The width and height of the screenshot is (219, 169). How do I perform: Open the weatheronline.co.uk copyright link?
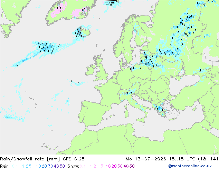coord(190,166)
